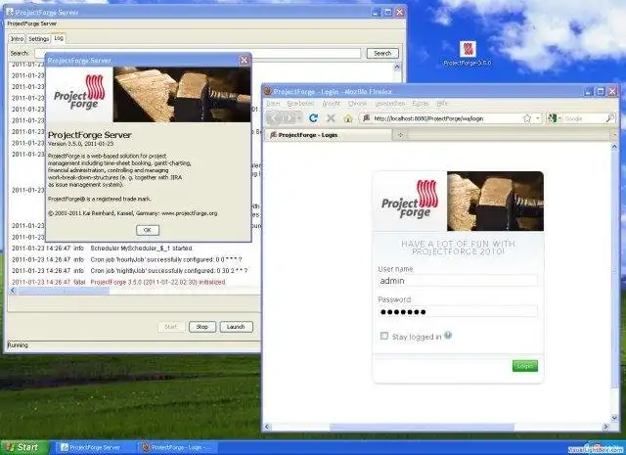
Task: Click Google search engine icon
Action: (x=552, y=118)
